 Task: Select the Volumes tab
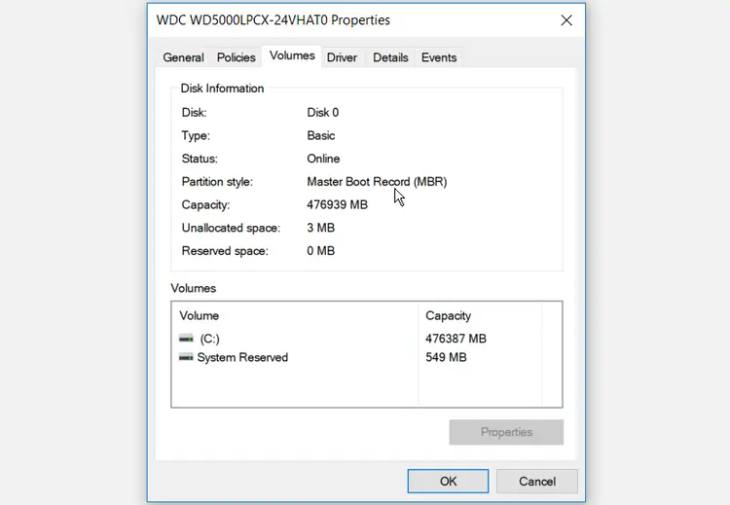coord(292,56)
